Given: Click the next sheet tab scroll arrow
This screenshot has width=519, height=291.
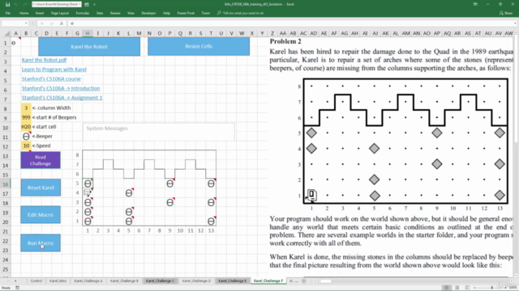Looking at the screenshot, I should pos(15,281).
